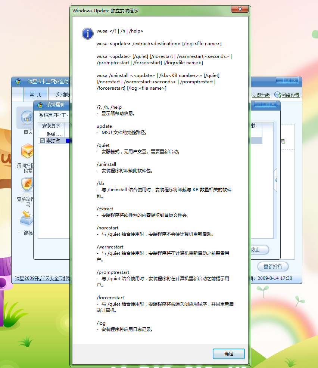Image resolution: width=318 pixels, height=368 pixels.
Task: Minimize the Rising 卡卡 main window
Action: pyautogui.click(x=280, y=80)
